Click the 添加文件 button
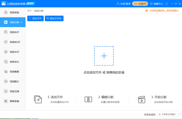The image size is (182, 119). tap(35, 18)
